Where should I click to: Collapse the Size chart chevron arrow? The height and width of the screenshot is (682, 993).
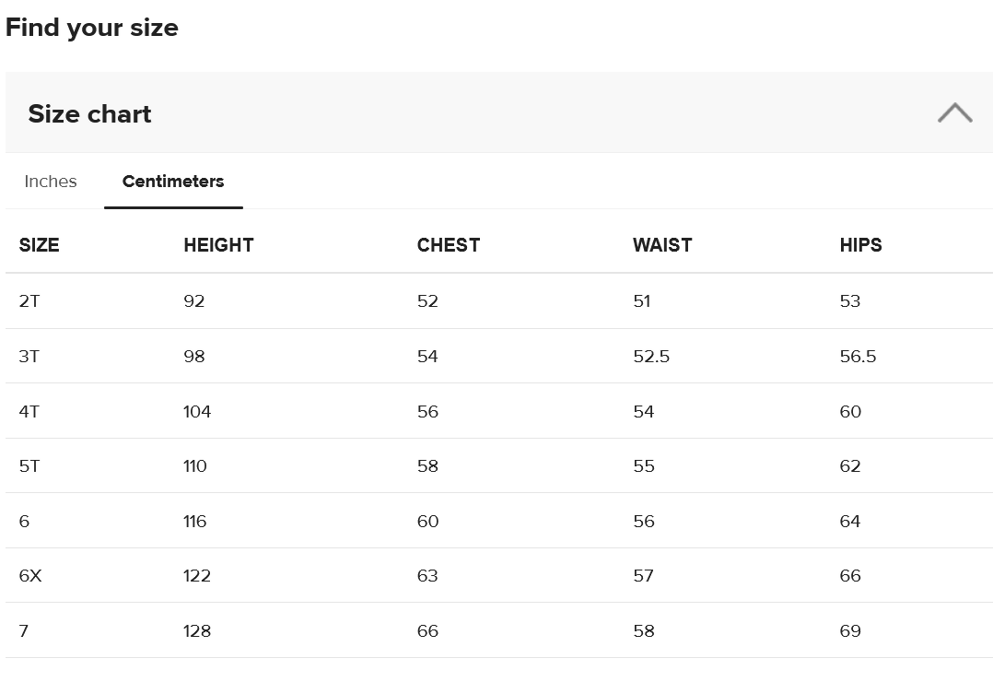click(x=954, y=113)
